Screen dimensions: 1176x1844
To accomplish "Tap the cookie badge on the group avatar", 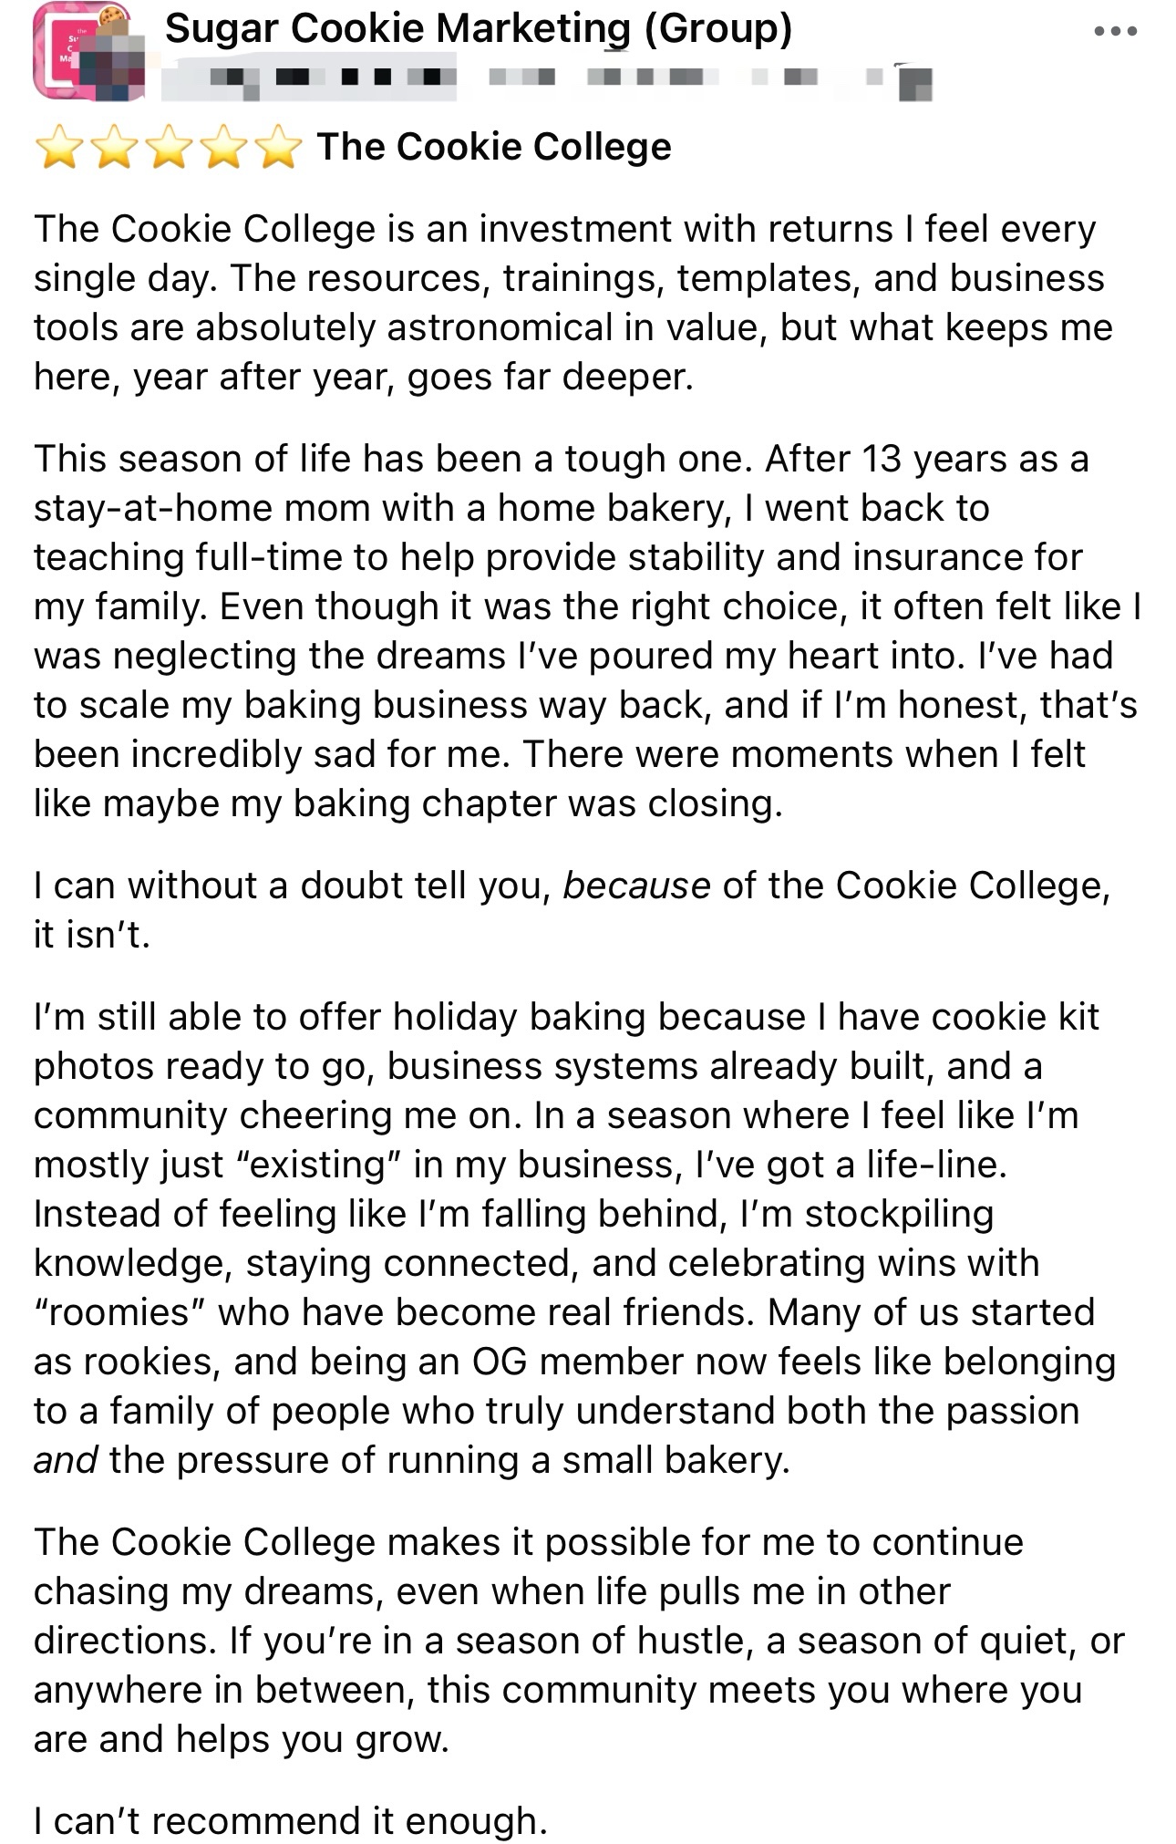I will pos(113,17).
